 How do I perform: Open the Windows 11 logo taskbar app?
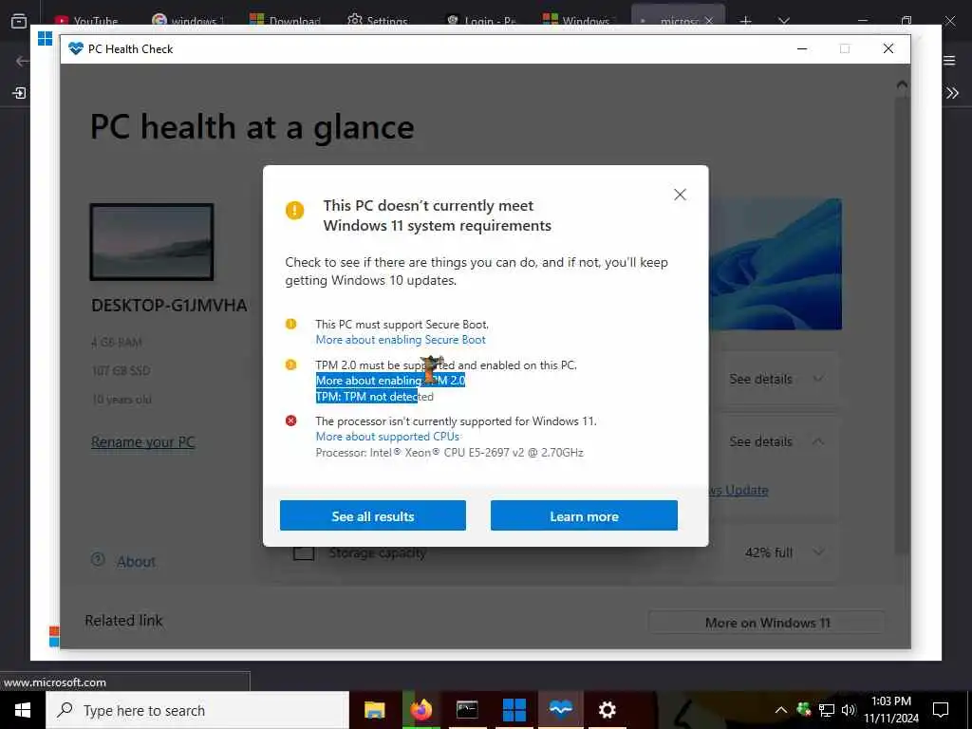514,710
